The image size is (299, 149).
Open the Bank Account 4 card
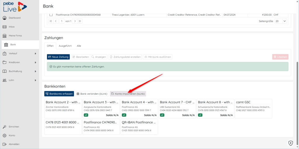click(x=139, y=109)
